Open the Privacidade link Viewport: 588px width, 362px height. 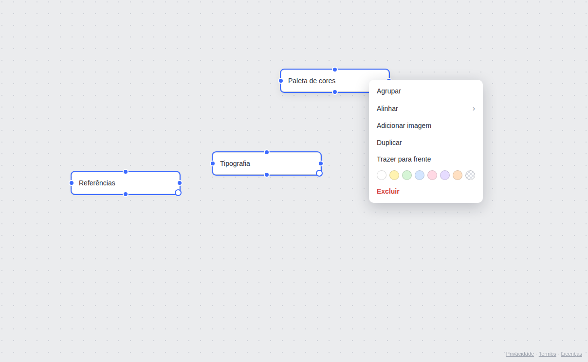tap(520, 354)
